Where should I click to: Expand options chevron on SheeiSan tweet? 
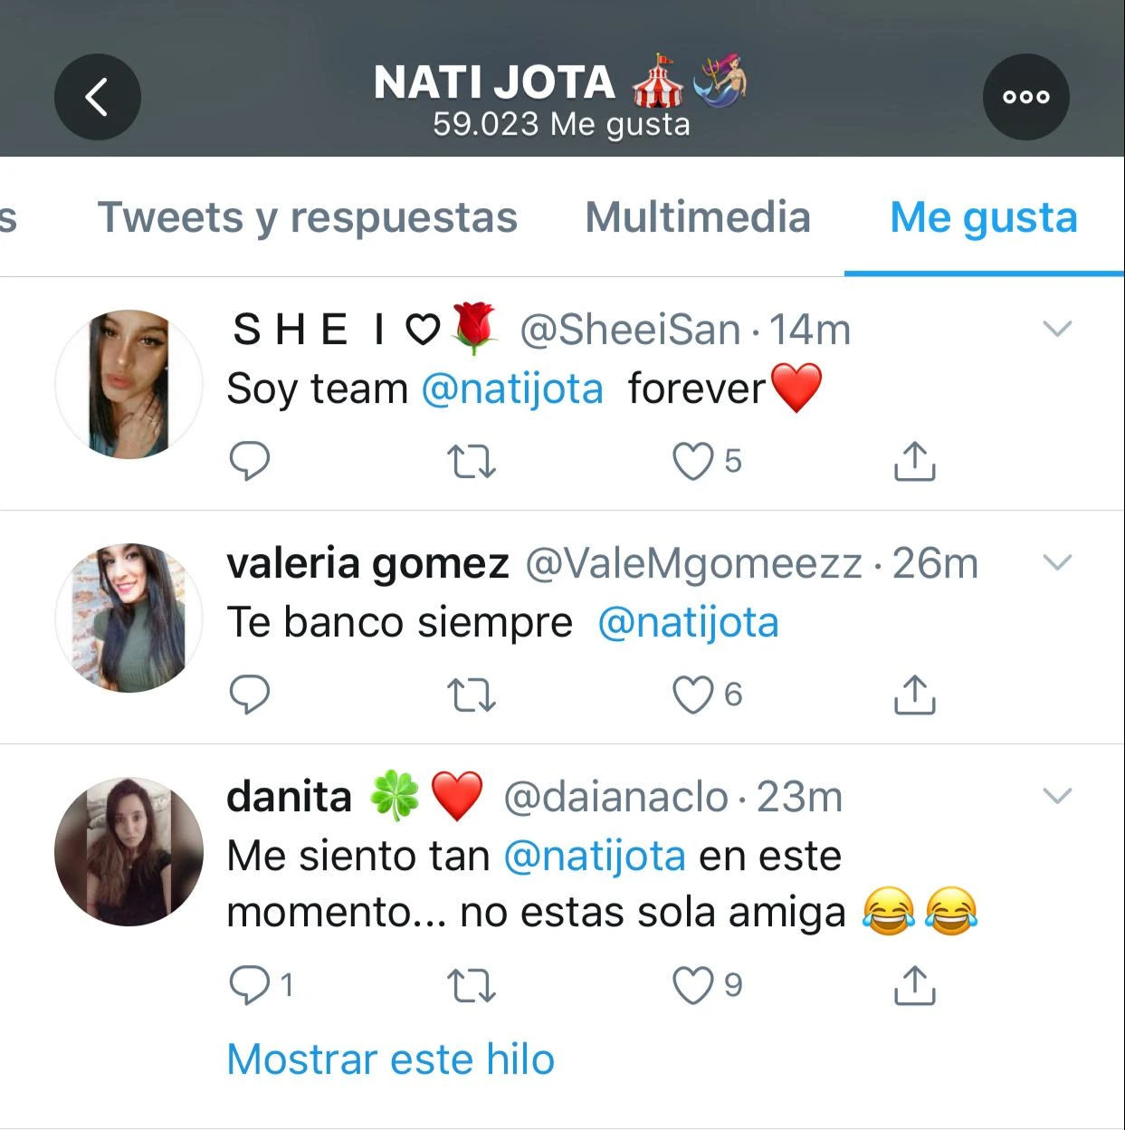1057,329
